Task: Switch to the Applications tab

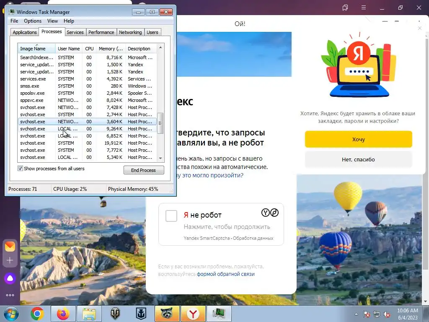Action: (x=25, y=32)
